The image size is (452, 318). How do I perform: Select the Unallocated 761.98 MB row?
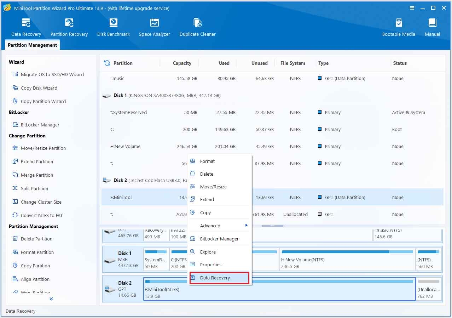click(272, 214)
